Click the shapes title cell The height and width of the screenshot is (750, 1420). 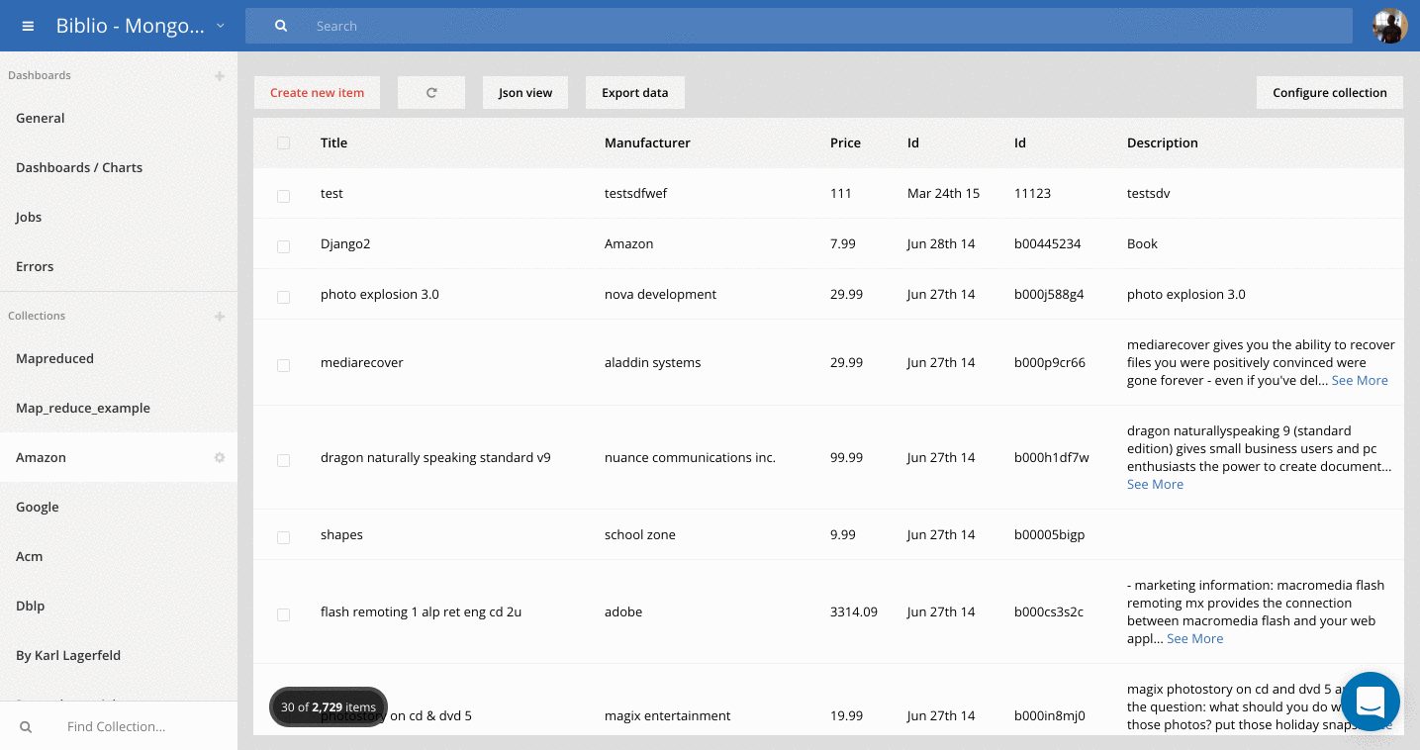(x=341, y=534)
